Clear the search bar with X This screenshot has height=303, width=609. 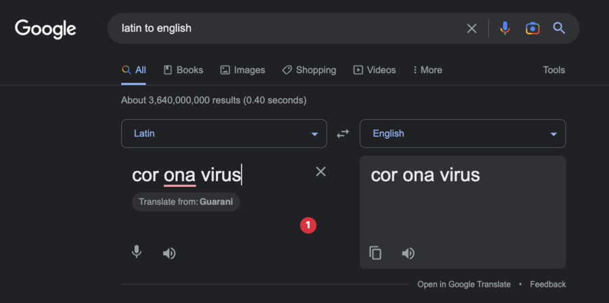pyautogui.click(x=472, y=28)
